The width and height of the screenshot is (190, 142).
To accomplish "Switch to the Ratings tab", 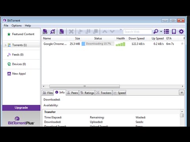I will (87, 93).
